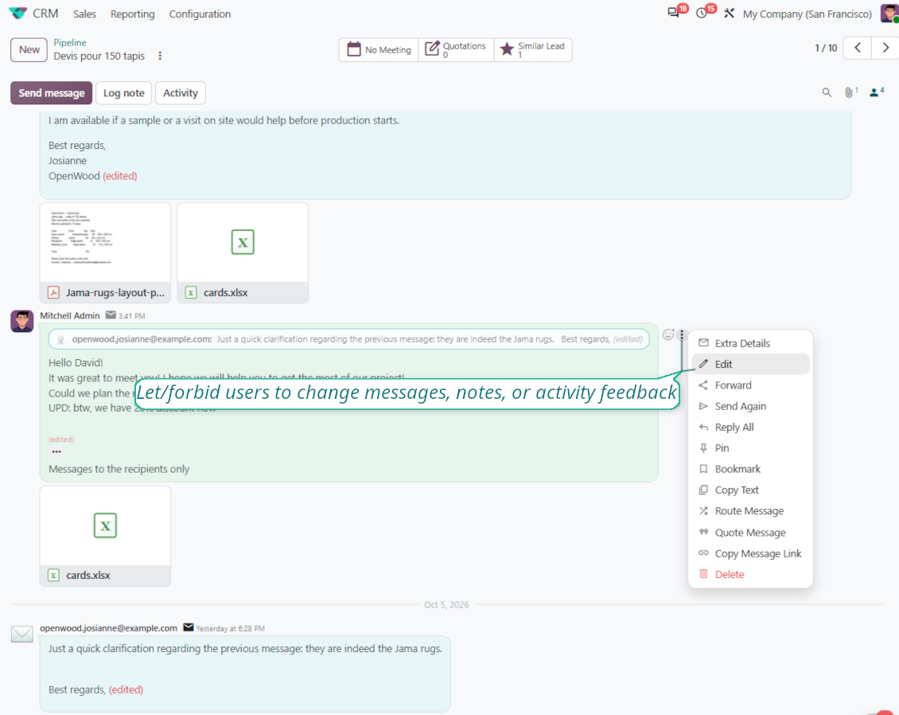Open the activities clock icon with 15 badge

click(702, 14)
